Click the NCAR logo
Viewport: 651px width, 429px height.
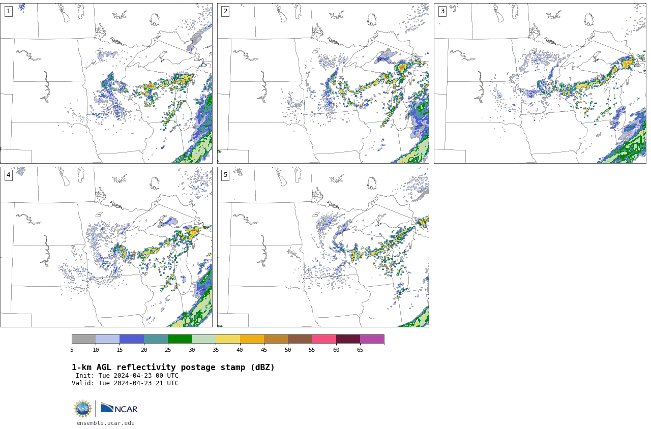click(119, 408)
